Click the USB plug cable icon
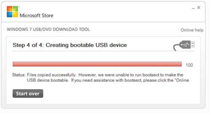The height and width of the screenshot is (115, 211). 184,45
